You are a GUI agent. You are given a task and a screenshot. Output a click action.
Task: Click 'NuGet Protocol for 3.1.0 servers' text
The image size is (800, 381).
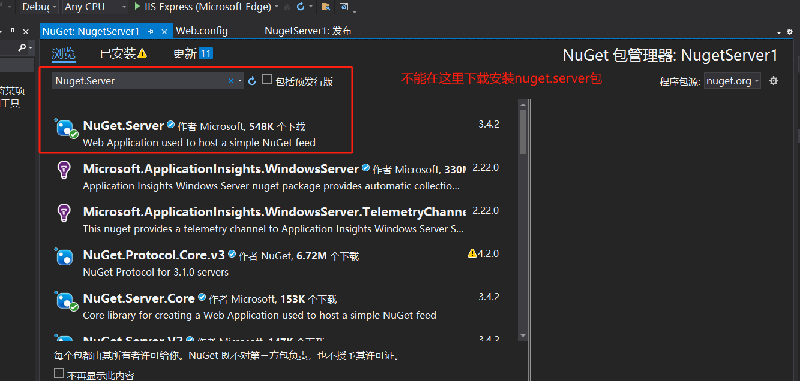tap(156, 272)
